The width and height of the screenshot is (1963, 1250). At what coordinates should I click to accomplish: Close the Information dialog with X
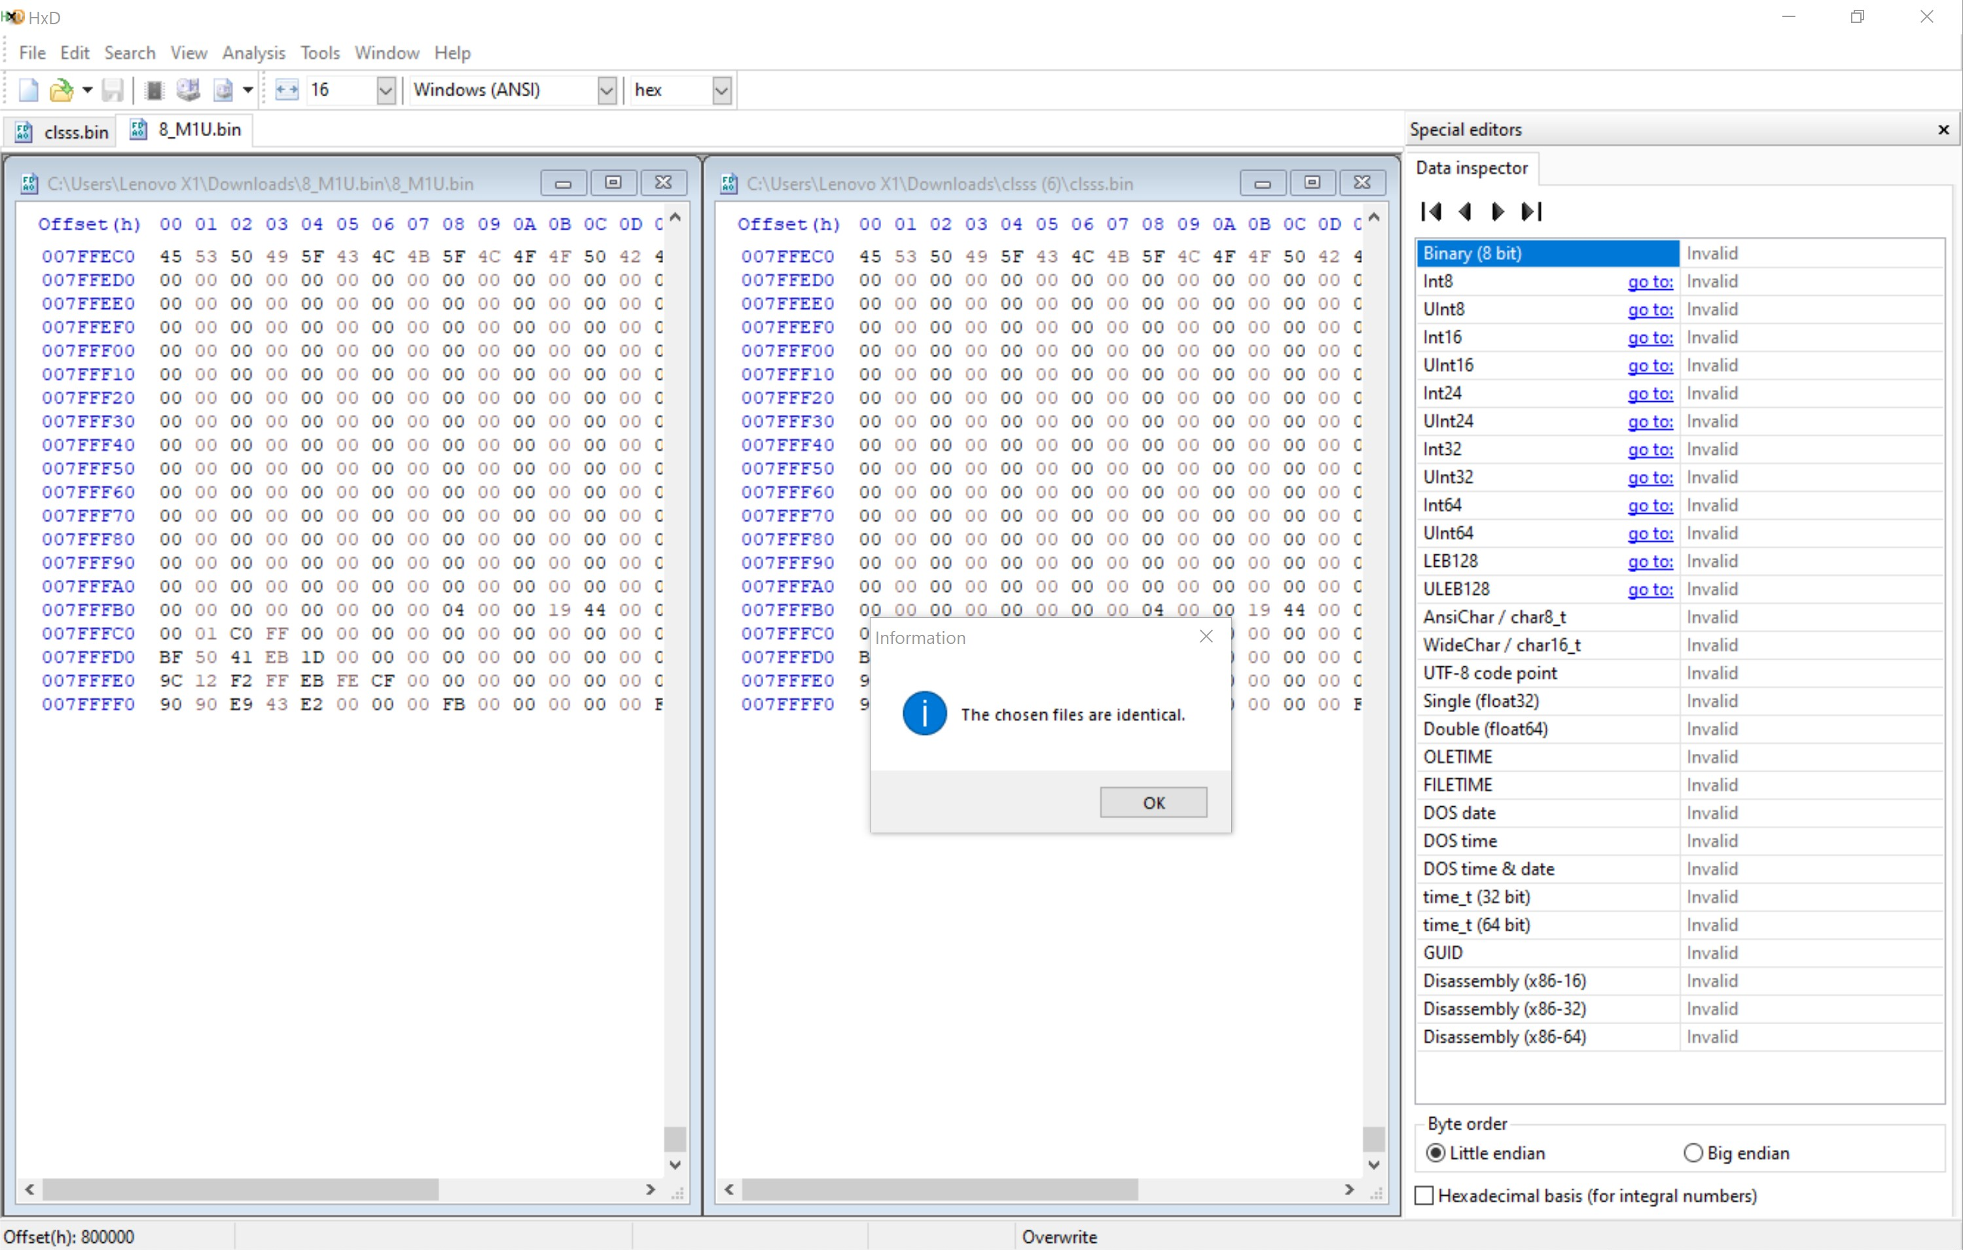point(1206,636)
